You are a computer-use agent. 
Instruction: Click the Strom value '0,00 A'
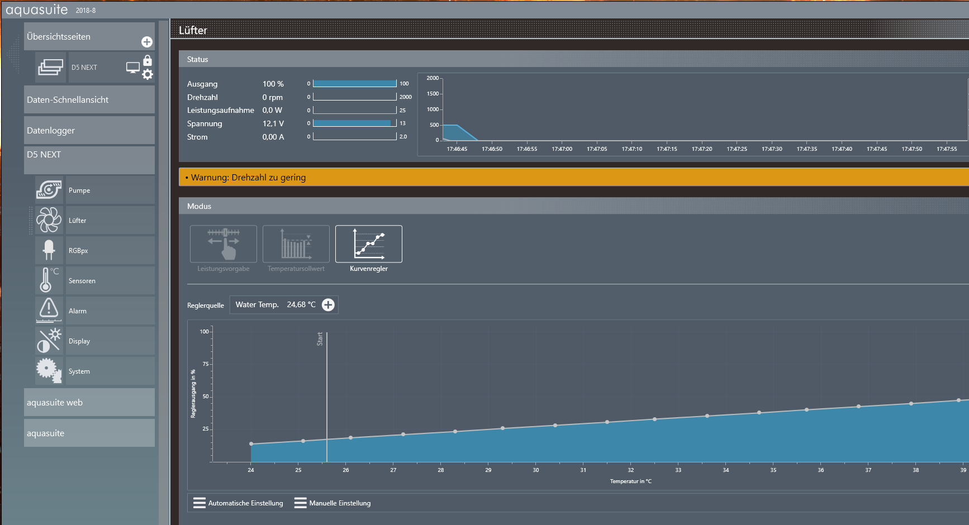click(x=273, y=137)
